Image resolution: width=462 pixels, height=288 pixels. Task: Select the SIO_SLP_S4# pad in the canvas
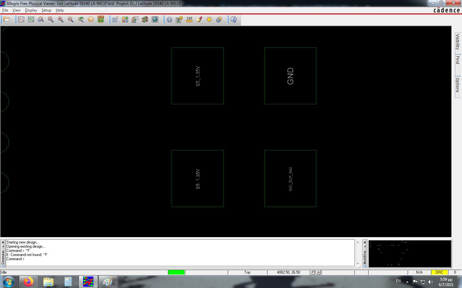point(290,179)
